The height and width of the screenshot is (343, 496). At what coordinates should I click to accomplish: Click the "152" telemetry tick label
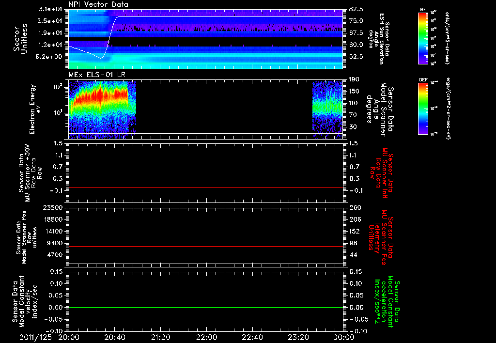coord(354,231)
